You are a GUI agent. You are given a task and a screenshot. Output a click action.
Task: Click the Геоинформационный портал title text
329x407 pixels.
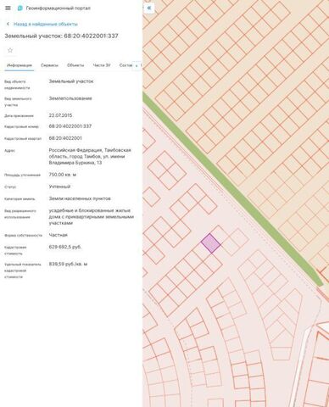point(59,8)
